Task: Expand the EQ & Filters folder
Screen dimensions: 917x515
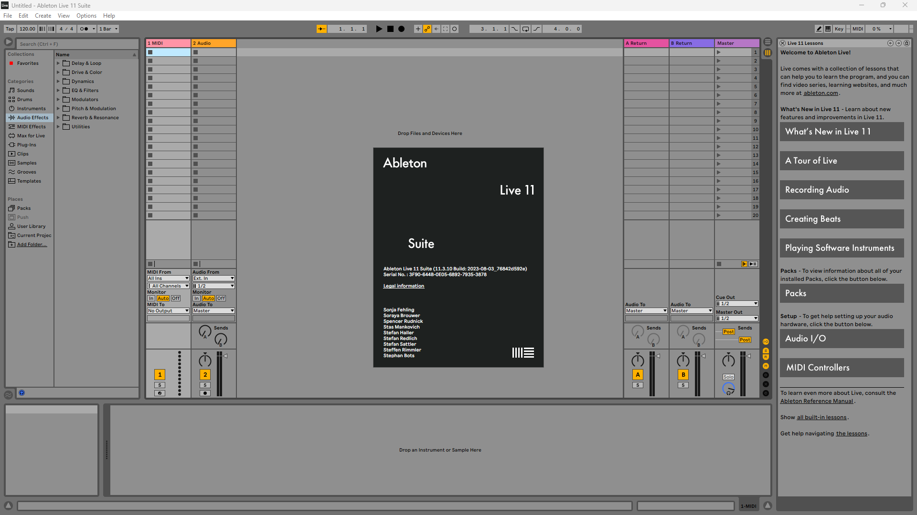Action: (58, 90)
